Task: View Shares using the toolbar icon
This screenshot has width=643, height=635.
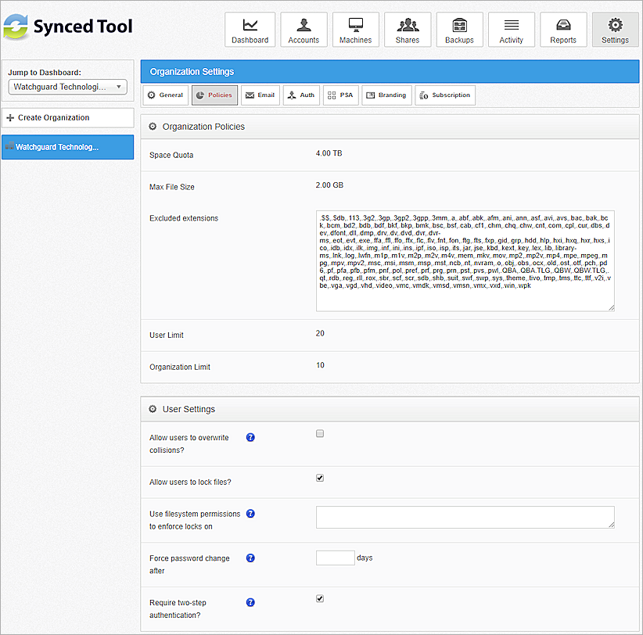Action: pyautogui.click(x=407, y=29)
